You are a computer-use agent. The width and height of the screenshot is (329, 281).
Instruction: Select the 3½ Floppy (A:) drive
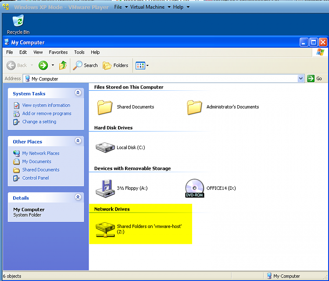[x=122, y=189]
